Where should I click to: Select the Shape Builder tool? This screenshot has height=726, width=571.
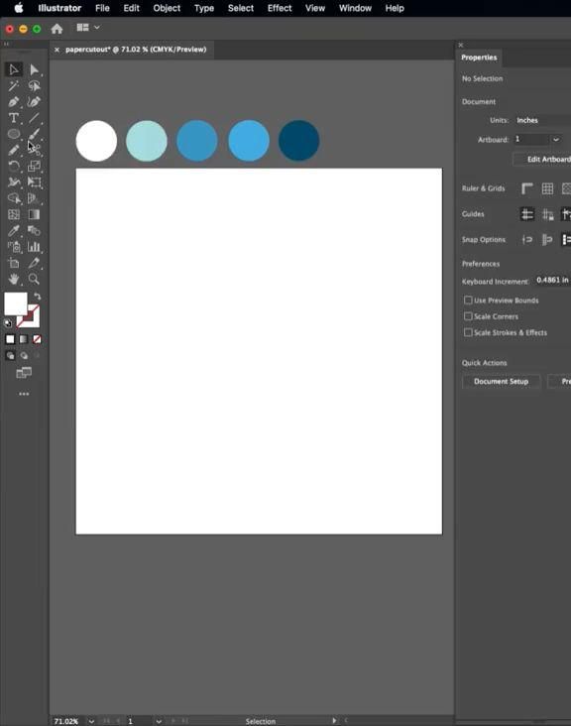(x=14, y=198)
